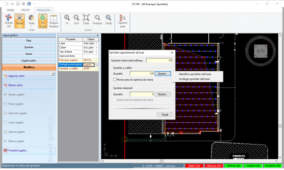This screenshot has width=284, height=170.
Task: Click the horizontal scrollbar thumb of the drawing
Action: (x=161, y=161)
